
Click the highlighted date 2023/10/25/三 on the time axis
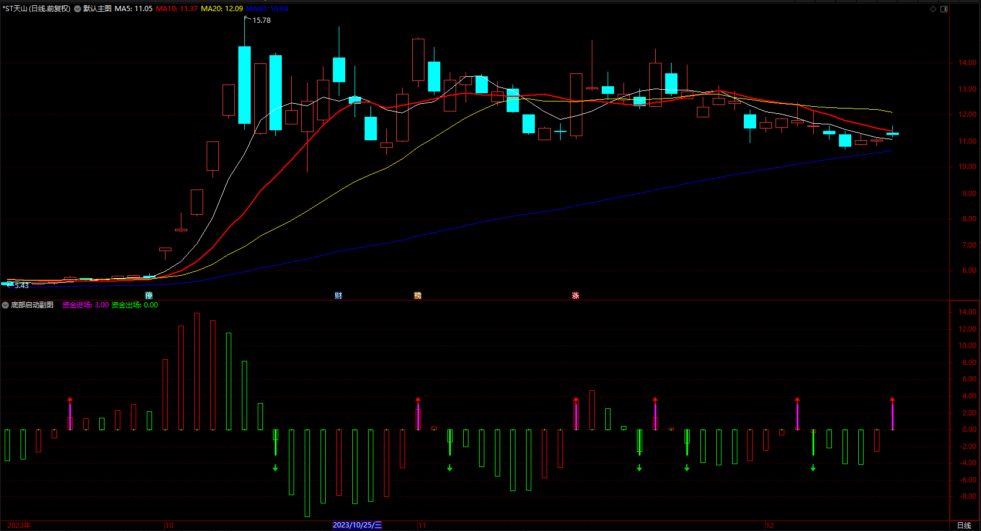click(357, 525)
